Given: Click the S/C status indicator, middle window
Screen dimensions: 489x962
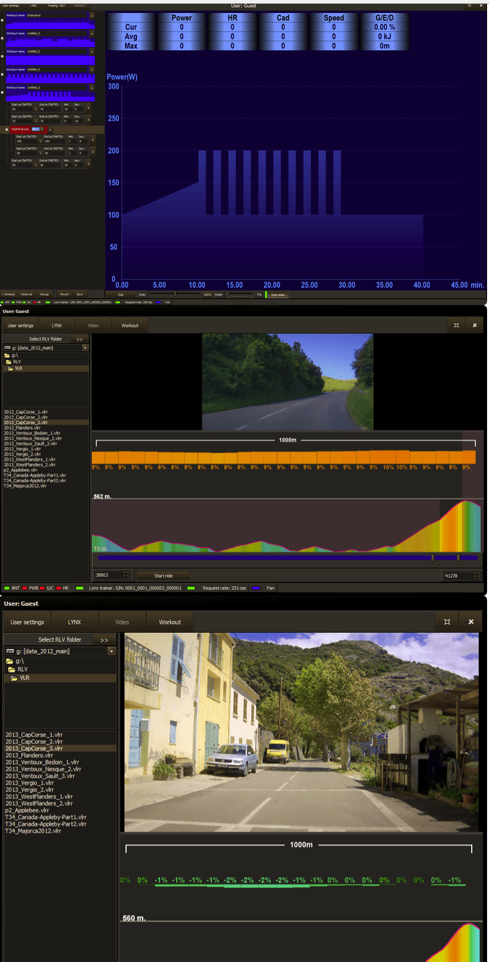Looking at the screenshot, I should point(46,588).
